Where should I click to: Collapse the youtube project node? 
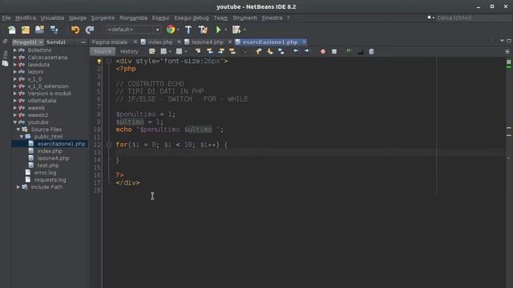[x=14, y=122]
